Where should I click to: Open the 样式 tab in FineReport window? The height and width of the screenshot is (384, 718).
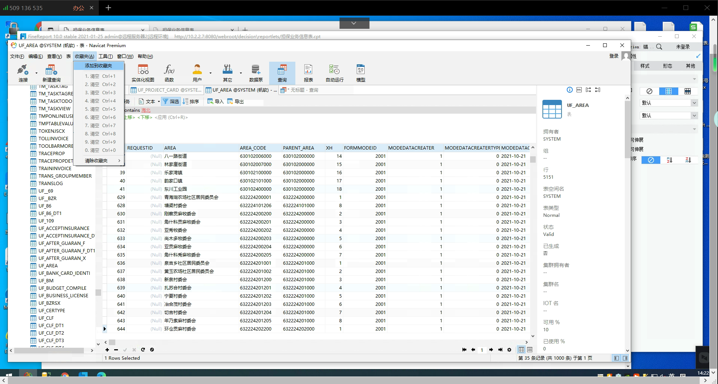tap(645, 66)
